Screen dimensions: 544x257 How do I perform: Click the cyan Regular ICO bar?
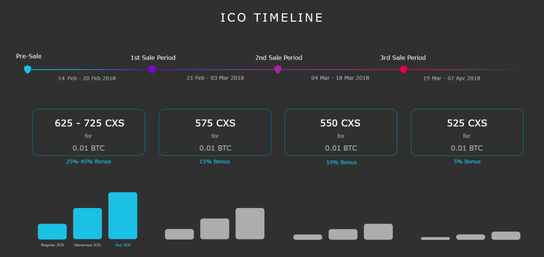coord(52,231)
